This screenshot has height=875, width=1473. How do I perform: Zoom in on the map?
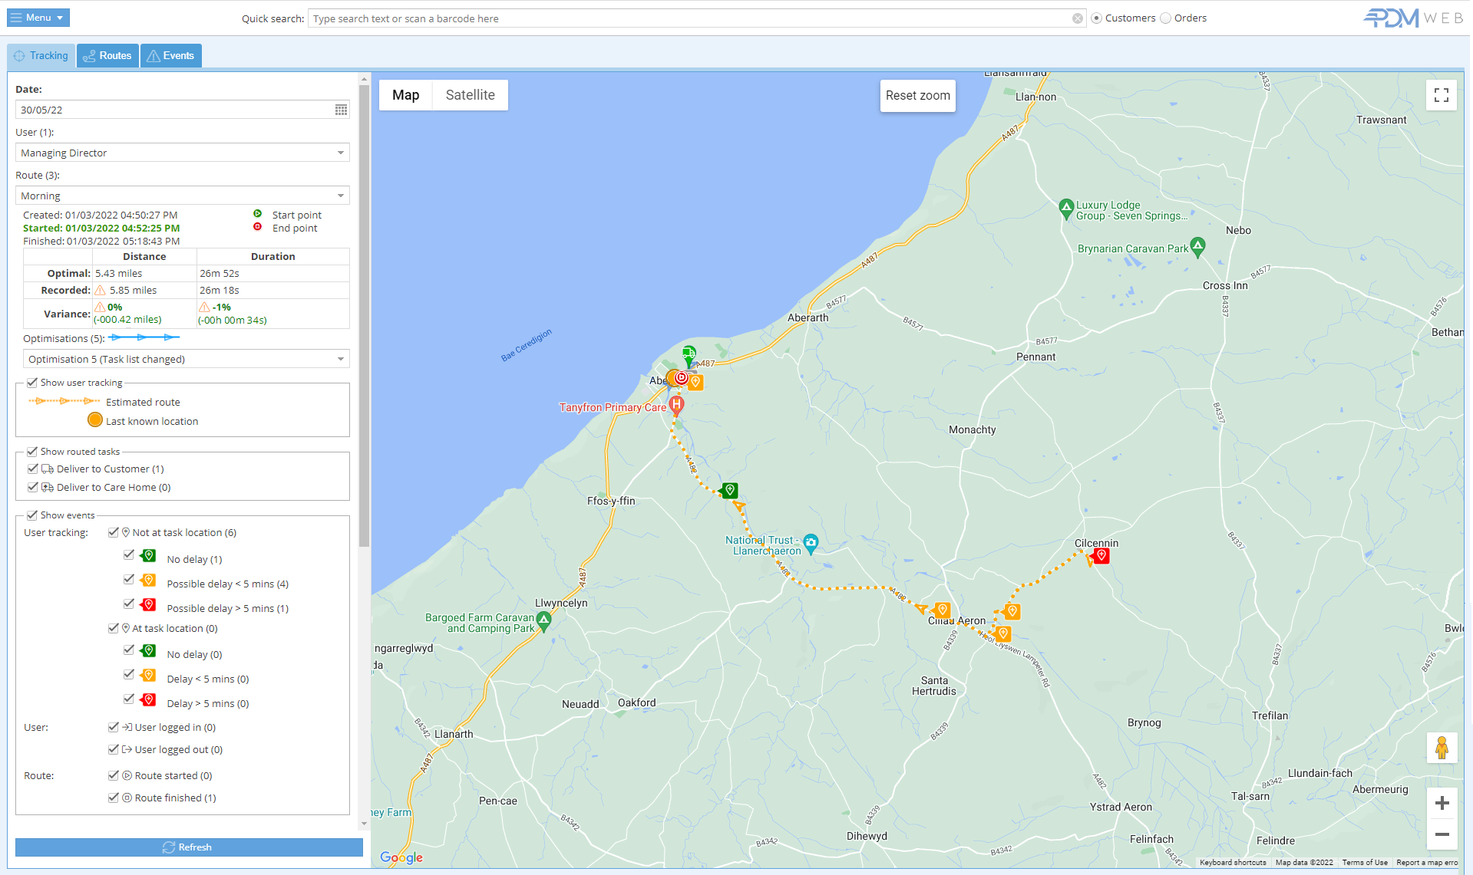point(1442,803)
